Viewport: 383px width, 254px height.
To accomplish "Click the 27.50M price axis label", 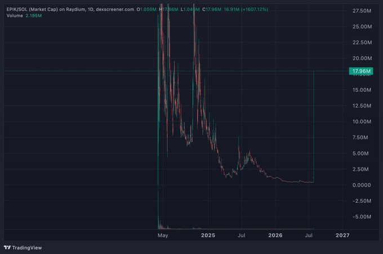I will pos(362,11).
